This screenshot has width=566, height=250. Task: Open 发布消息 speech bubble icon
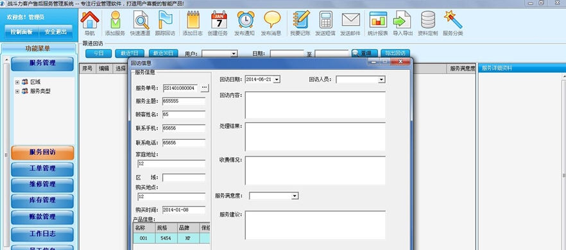[272, 19]
